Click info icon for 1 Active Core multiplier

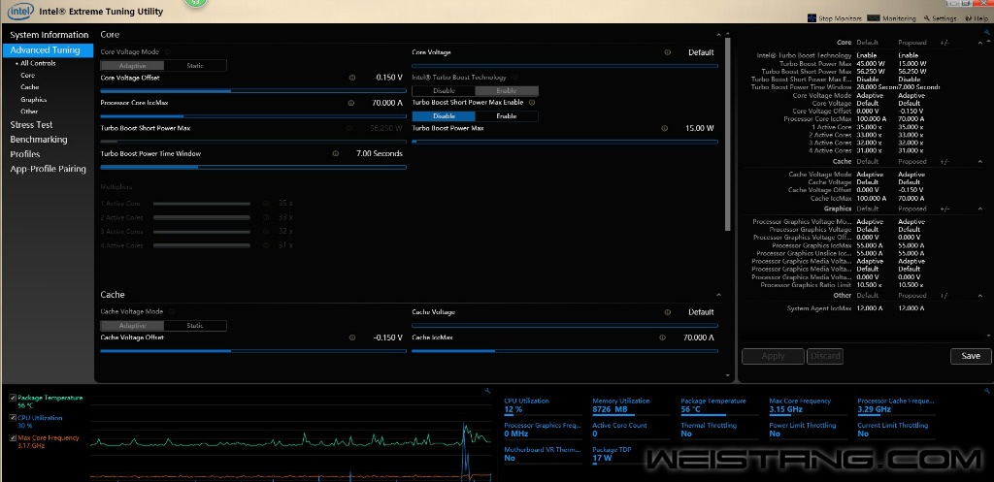266,204
